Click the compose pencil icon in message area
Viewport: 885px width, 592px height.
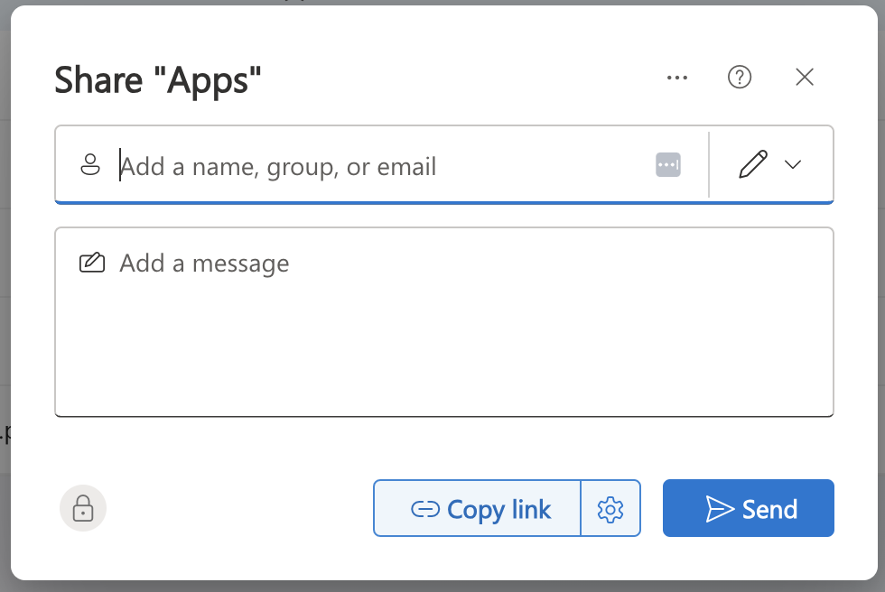click(91, 262)
